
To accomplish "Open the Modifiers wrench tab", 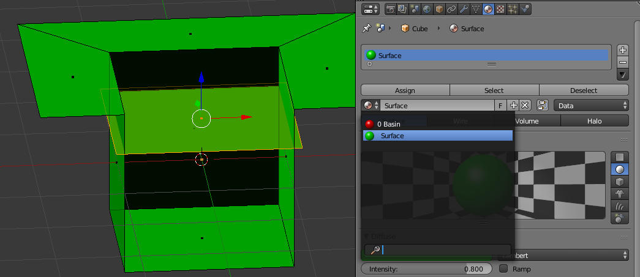I will pyautogui.click(x=464, y=9).
